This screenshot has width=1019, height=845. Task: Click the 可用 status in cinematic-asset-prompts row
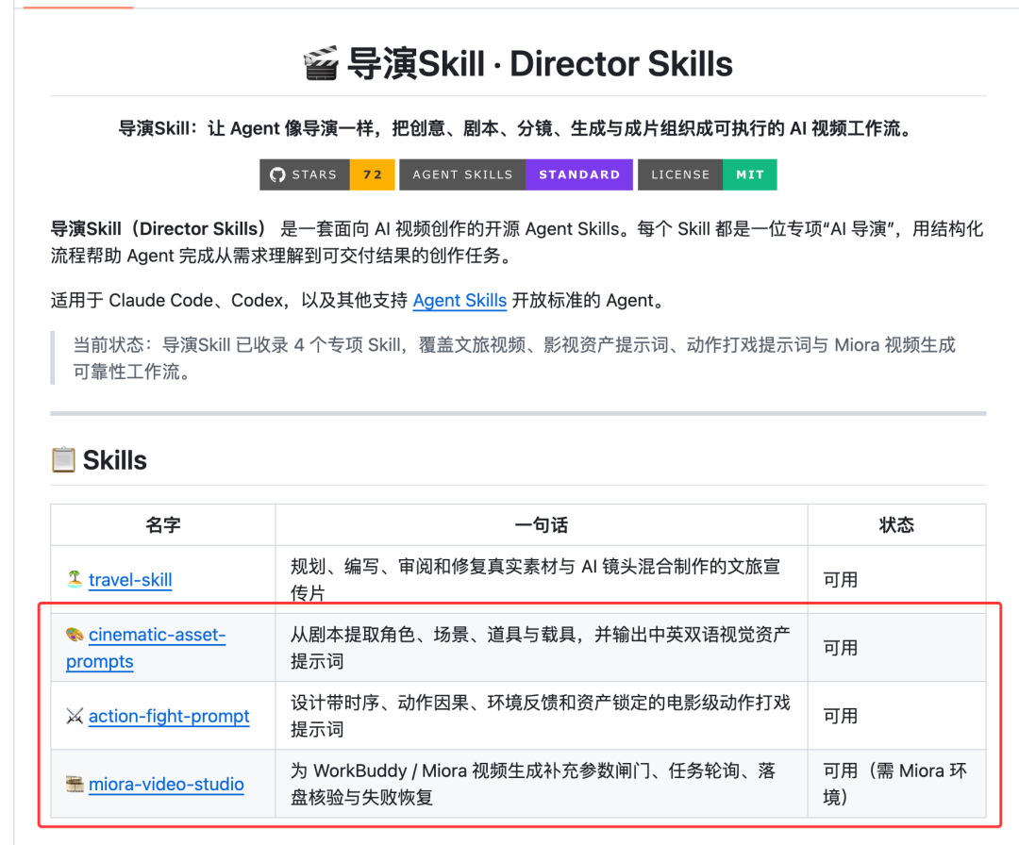[x=841, y=648]
